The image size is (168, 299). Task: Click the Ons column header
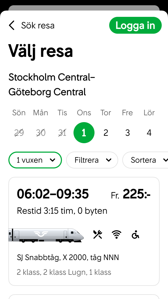tap(84, 113)
